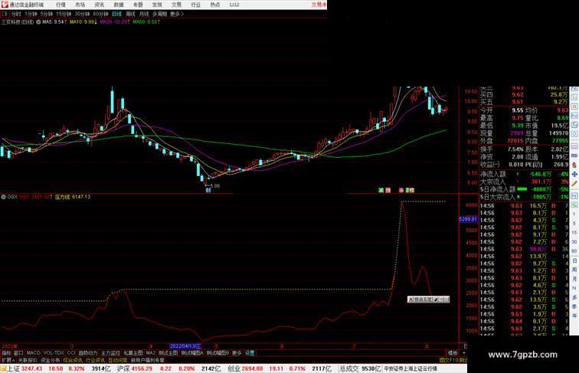Open the 数据 menu
The height and width of the screenshot is (373, 579).
[x=119, y=5]
